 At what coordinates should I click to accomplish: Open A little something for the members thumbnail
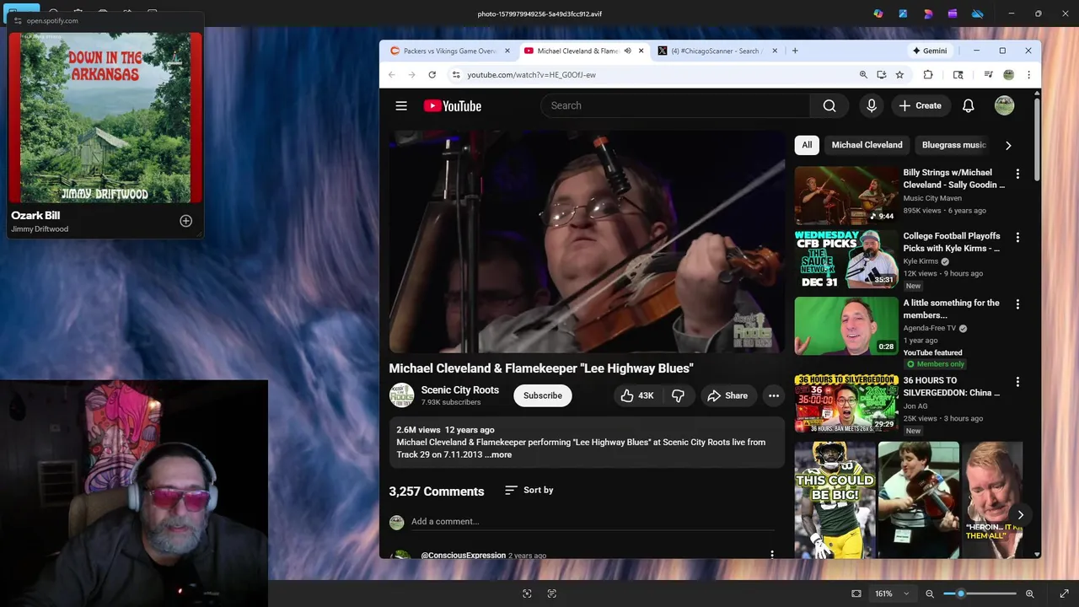pos(846,325)
